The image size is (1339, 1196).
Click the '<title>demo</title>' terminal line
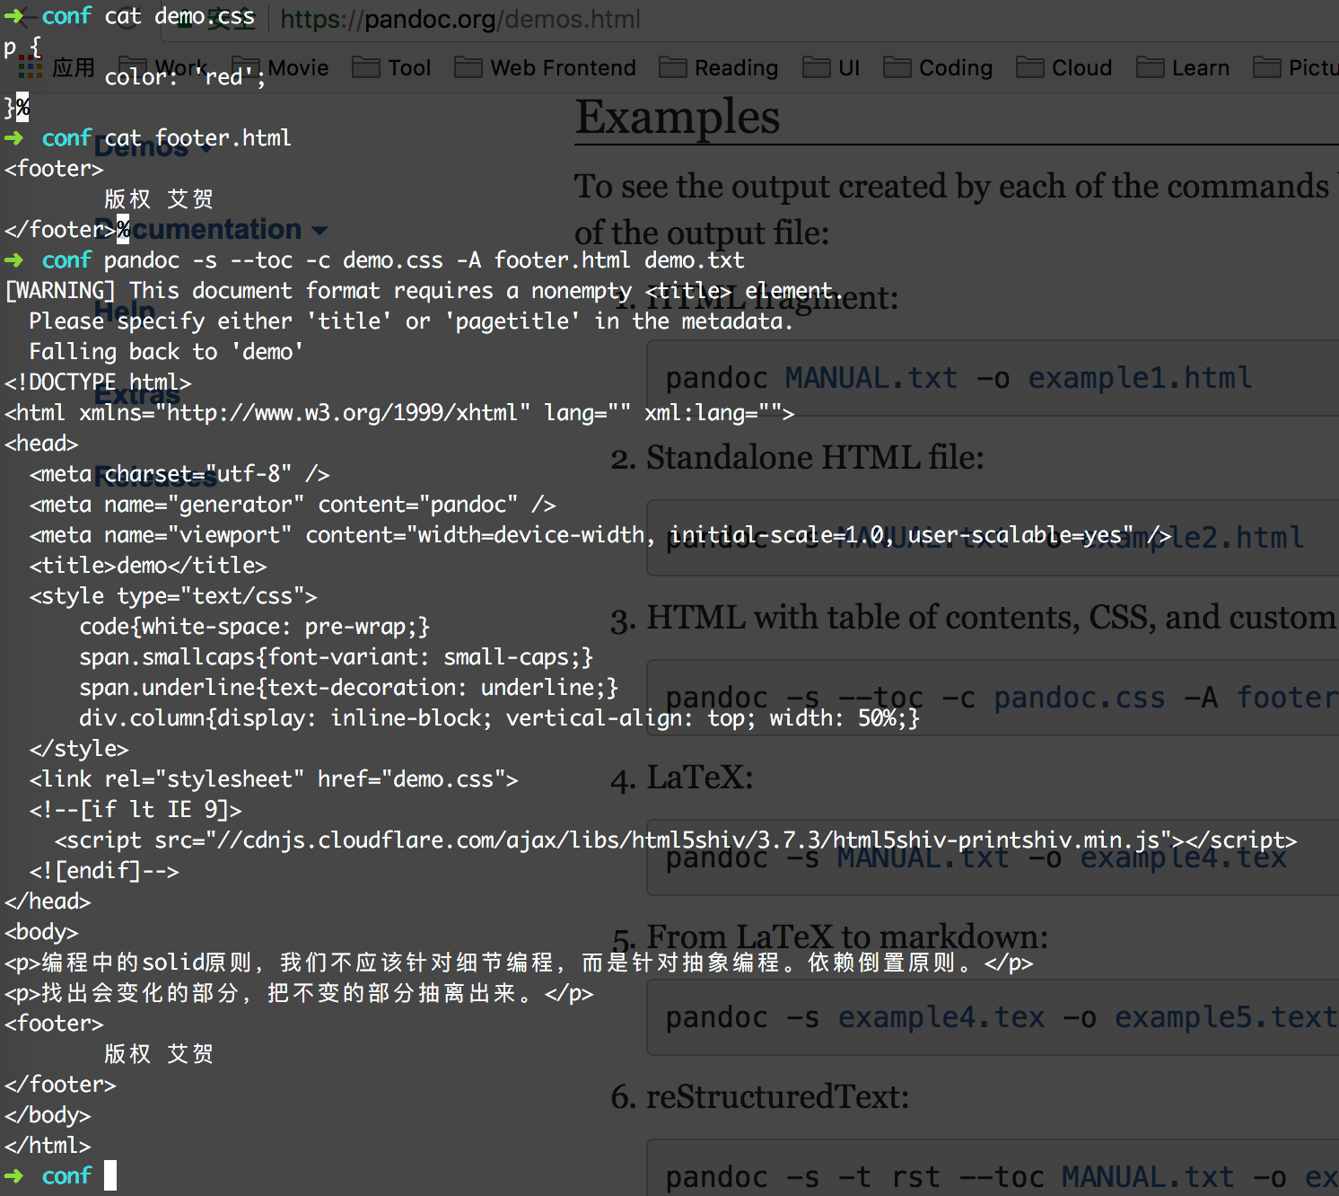pyautogui.click(x=148, y=566)
